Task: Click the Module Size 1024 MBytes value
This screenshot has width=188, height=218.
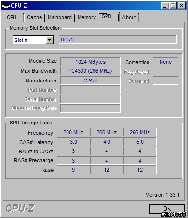Action: tap(90, 62)
